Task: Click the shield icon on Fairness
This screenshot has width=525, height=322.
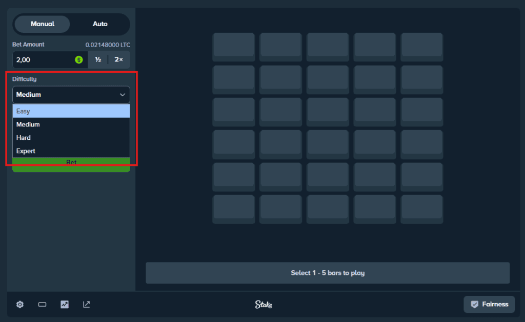Action: click(475, 304)
